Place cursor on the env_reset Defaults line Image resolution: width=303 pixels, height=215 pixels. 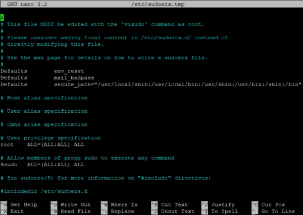tap(70, 71)
